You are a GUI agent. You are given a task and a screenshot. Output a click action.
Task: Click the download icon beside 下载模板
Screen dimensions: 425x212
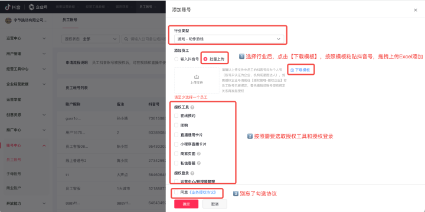292,70
